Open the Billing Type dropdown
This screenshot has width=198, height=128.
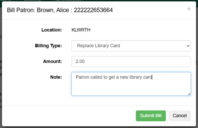click(x=131, y=46)
